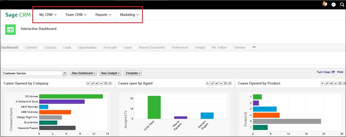This screenshot has height=137, width=346.
Task: Click the Interactive Dashboard heading
Action: tap(39, 29)
